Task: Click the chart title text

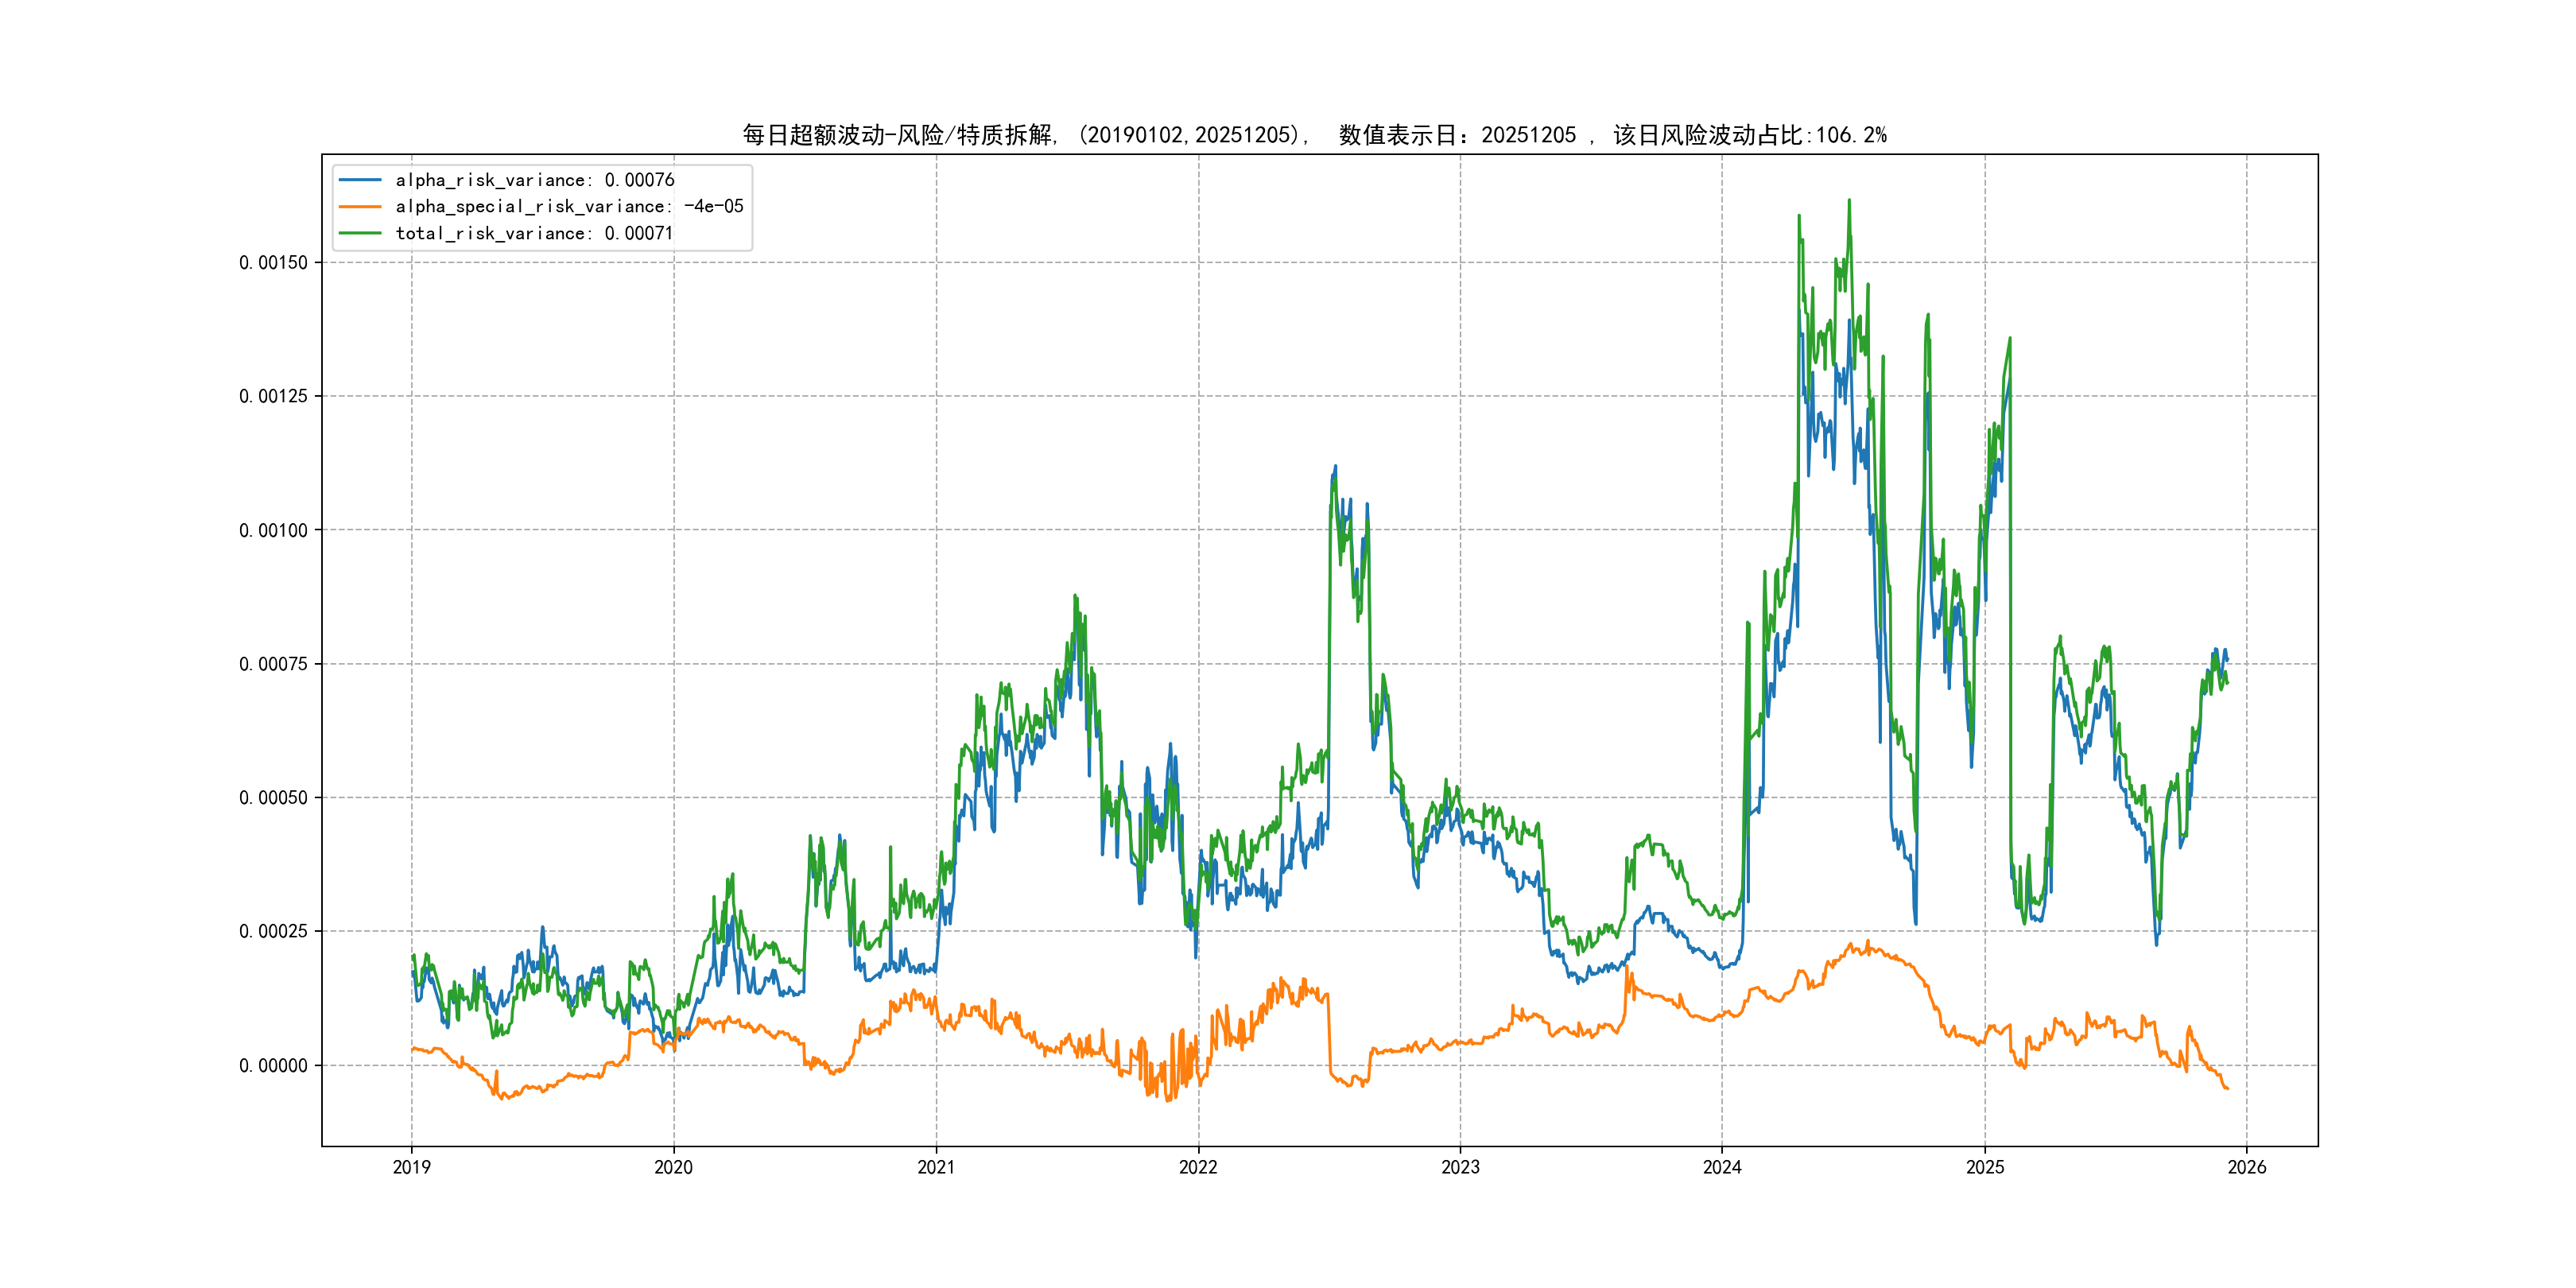Action: coord(1314,135)
